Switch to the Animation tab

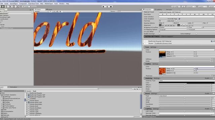[13, 87]
